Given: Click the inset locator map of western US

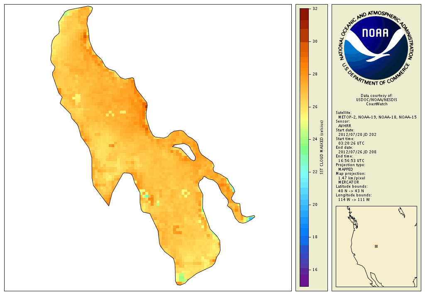Looking at the screenshot, I should click(376, 246).
